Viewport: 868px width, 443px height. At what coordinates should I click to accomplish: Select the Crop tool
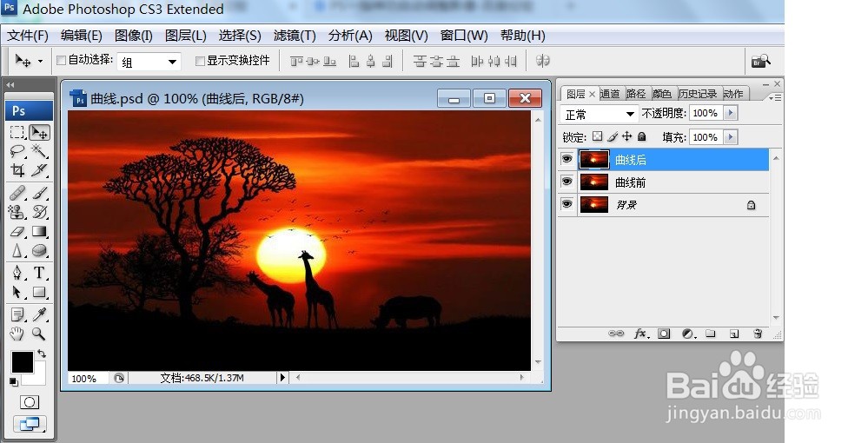coord(17,170)
